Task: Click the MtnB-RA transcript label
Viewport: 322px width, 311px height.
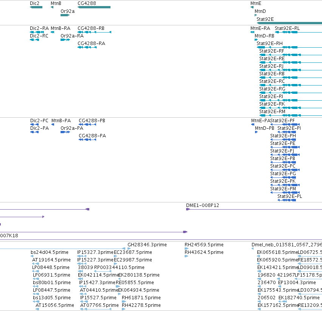Action: coord(61,28)
